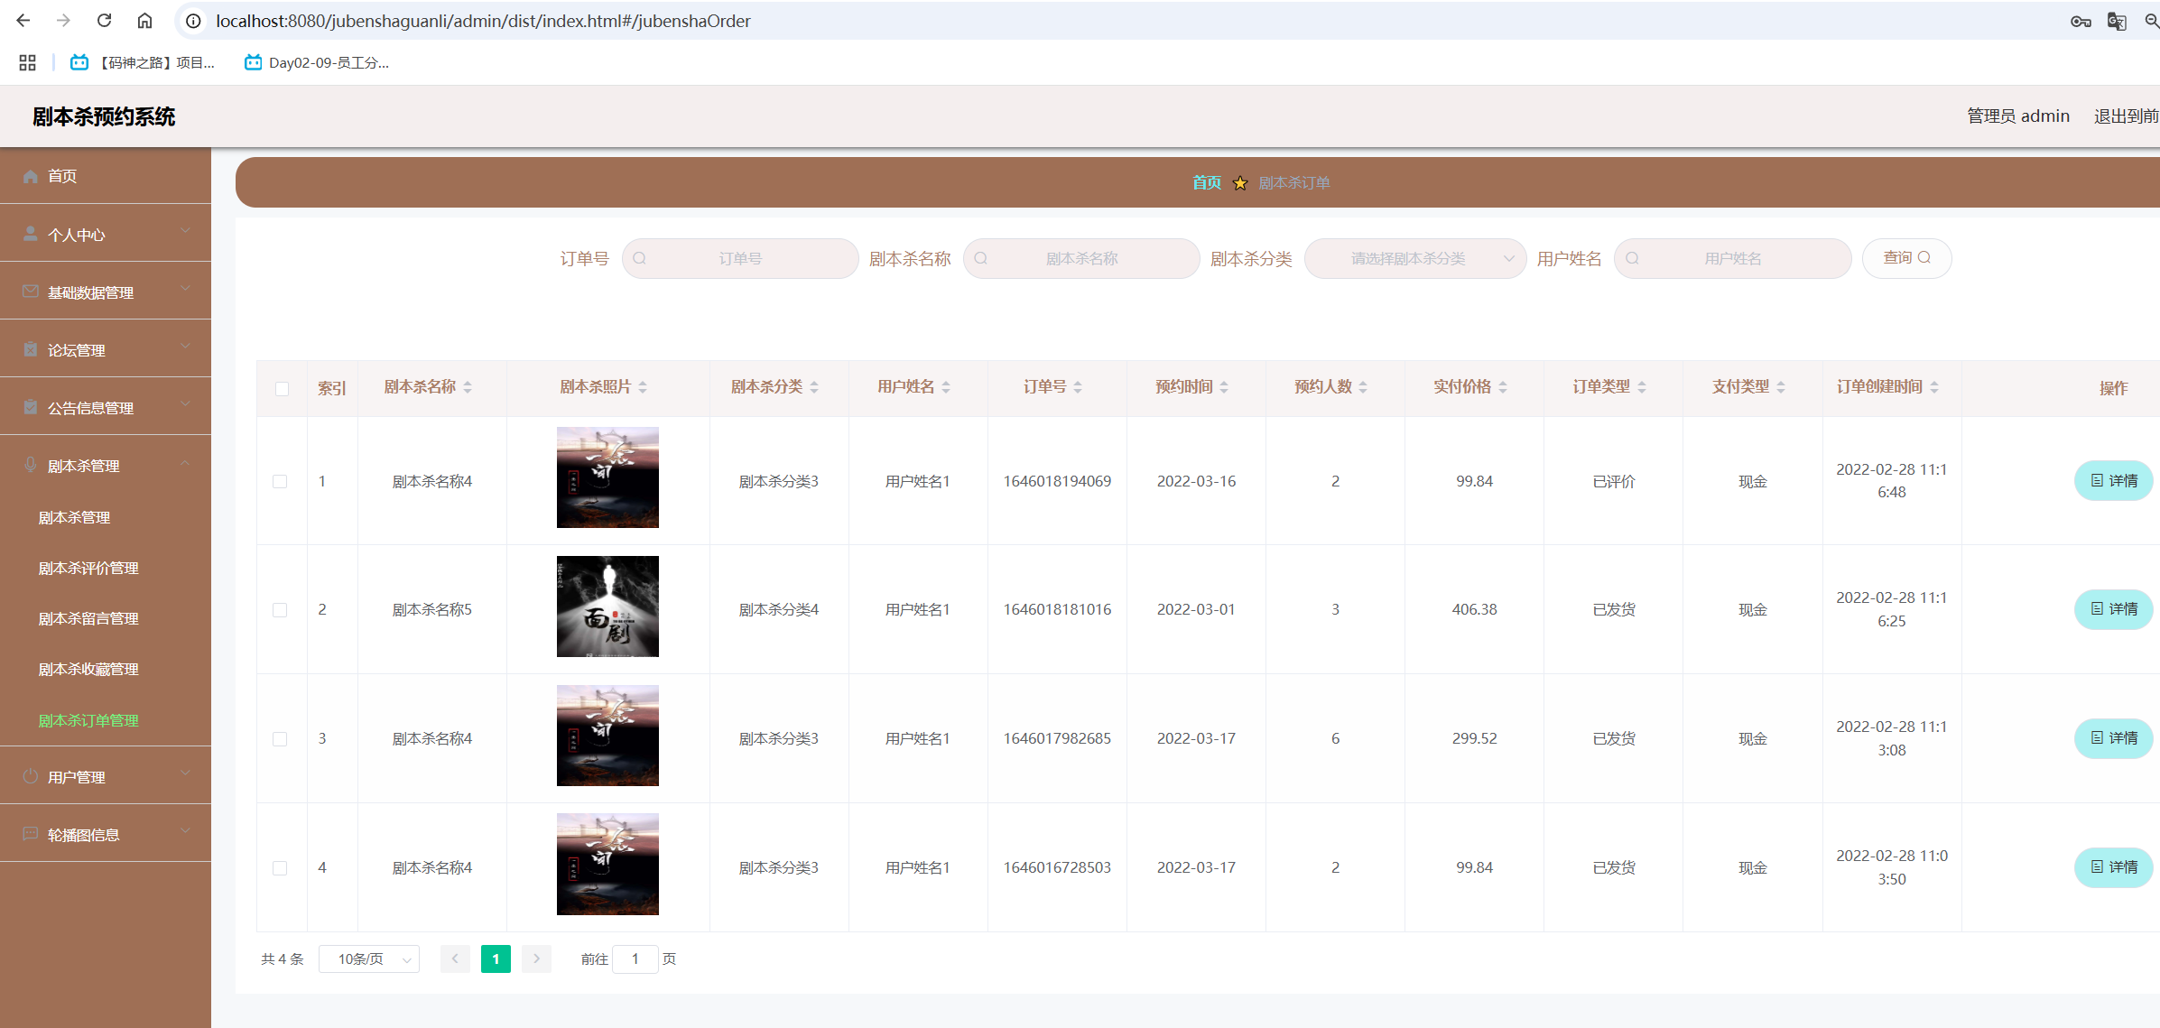The width and height of the screenshot is (2160, 1028).
Task: Click the translate page icon
Action: click(x=2116, y=21)
